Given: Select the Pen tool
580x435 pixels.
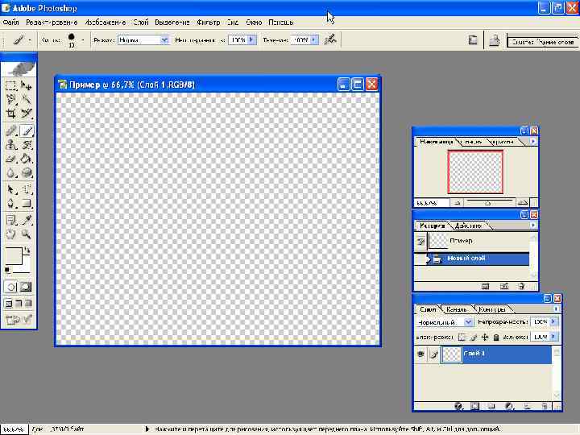Looking at the screenshot, I should [x=10, y=204].
